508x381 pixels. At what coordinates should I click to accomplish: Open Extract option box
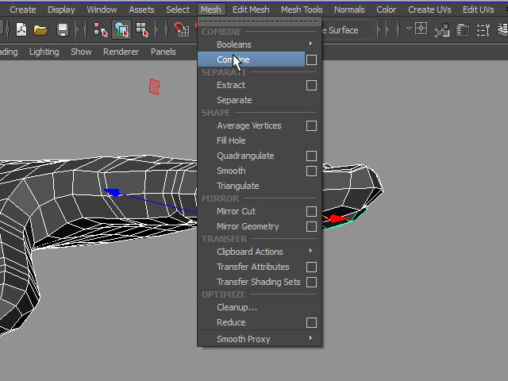coord(311,86)
